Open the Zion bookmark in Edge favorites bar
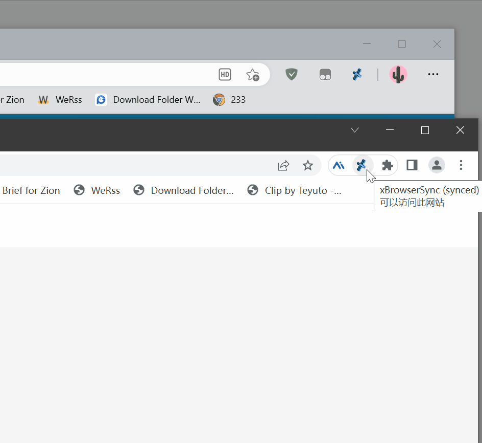482x443 pixels. 12,100
